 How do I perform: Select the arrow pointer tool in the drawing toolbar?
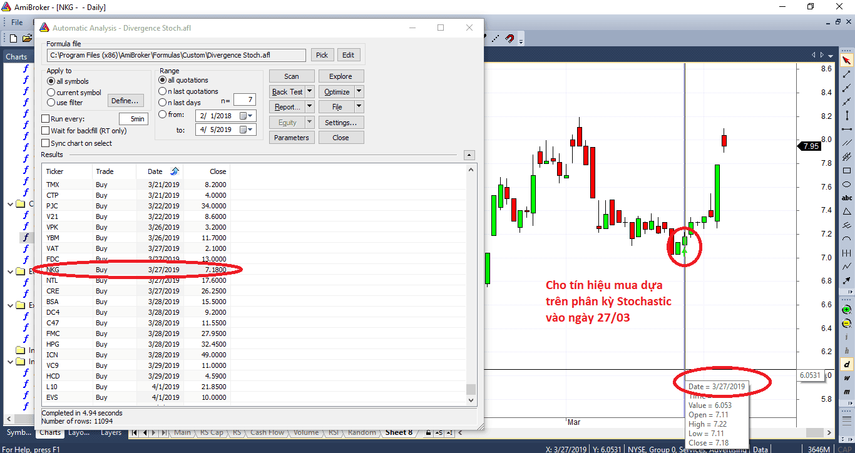pyautogui.click(x=847, y=60)
